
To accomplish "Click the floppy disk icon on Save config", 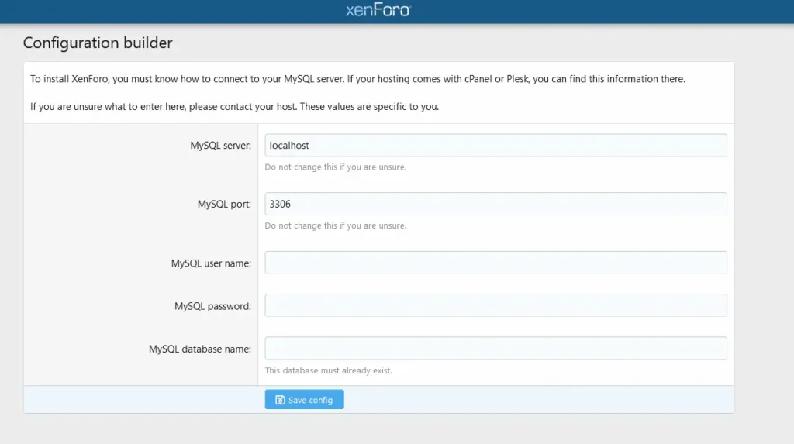I will click(x=280, y=400).
